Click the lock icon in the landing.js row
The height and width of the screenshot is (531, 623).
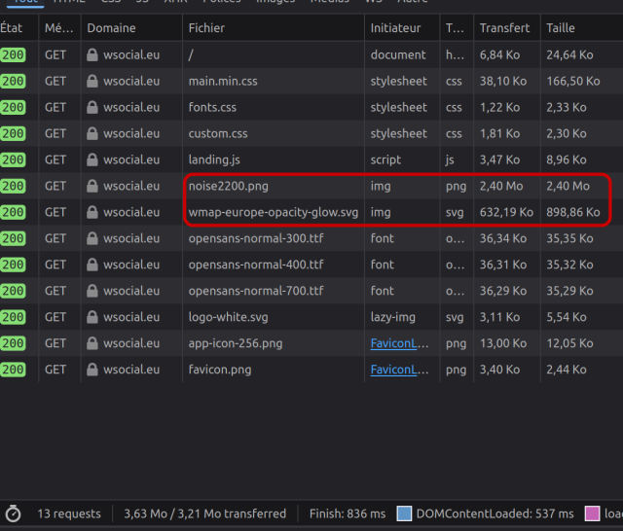coord(92,159)
